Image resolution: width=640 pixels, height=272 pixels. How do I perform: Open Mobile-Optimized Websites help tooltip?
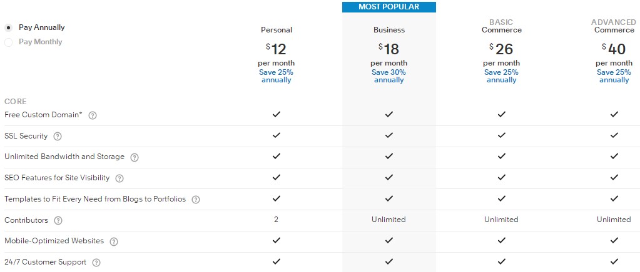tap(114, 241)
